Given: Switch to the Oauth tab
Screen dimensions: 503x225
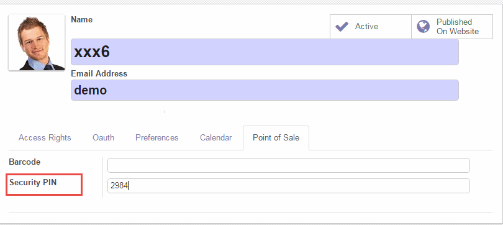Looking at the screenshot, I should click(103, 138).
